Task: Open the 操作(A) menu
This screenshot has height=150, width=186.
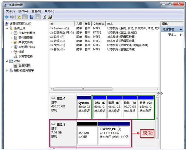Action: [x=24, y=11]
